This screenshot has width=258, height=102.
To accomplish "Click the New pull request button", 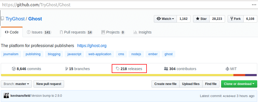I will coord(49,84).
